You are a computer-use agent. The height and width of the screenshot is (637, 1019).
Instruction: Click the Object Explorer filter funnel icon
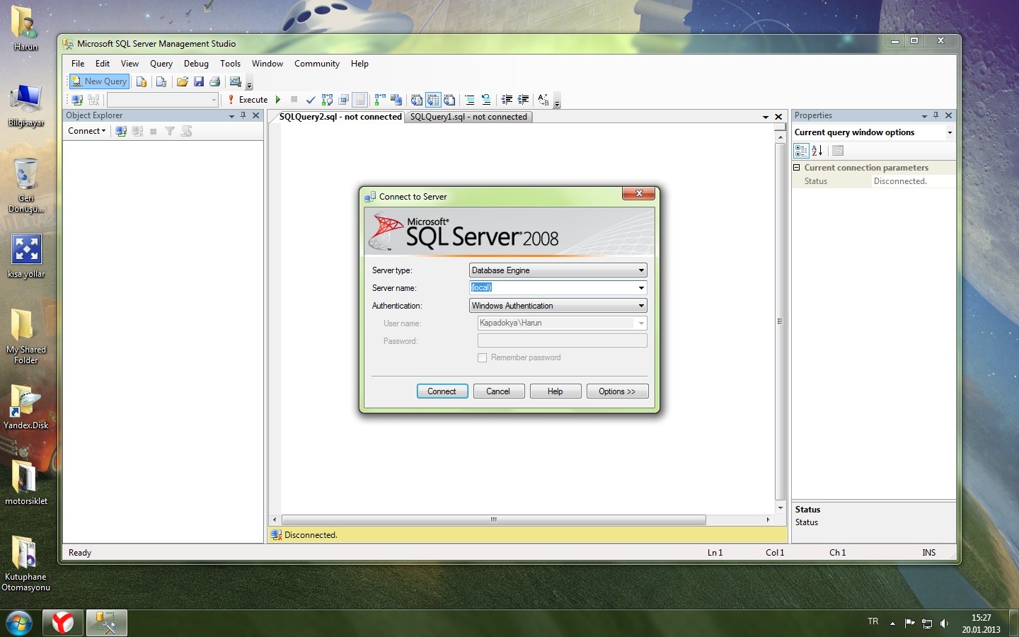pyautogui.click(x=170, y=131)
